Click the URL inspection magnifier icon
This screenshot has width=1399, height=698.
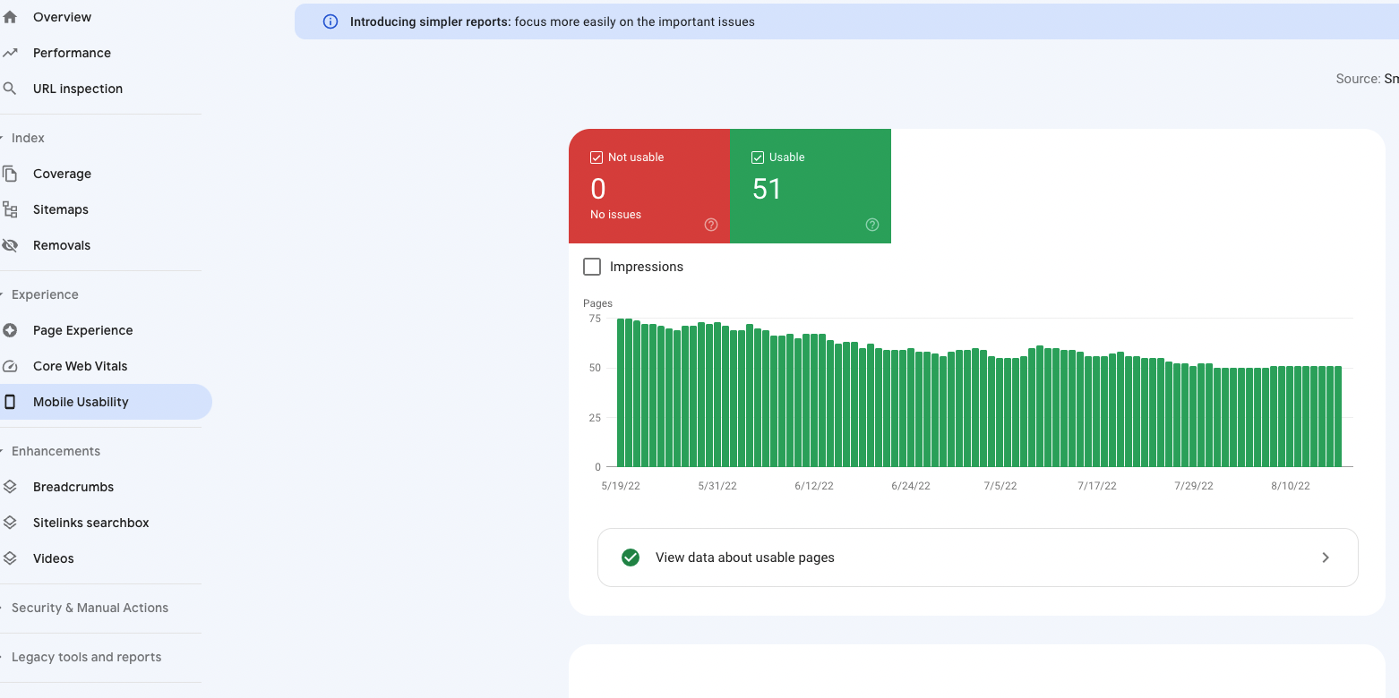coord(10,89)
